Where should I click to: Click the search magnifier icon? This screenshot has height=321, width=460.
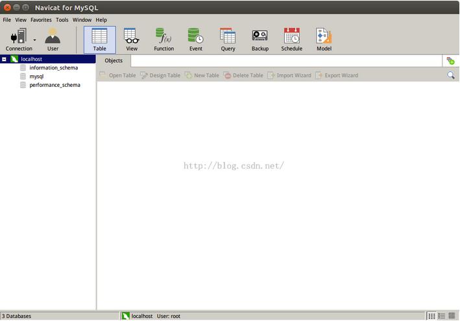point(451,75)
